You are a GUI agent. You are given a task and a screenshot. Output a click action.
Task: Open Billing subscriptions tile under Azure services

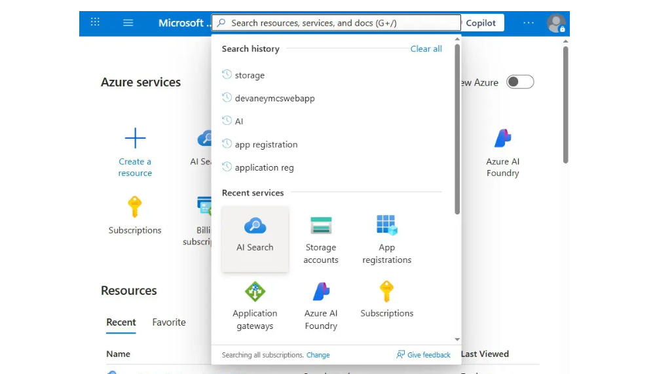point(197,221)
